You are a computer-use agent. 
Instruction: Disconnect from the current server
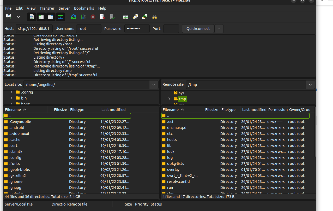point(102,17)
